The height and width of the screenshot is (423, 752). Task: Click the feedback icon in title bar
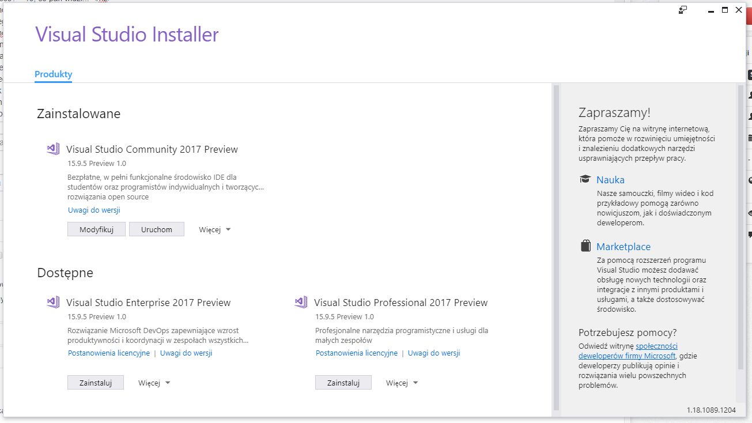point(683,10)
